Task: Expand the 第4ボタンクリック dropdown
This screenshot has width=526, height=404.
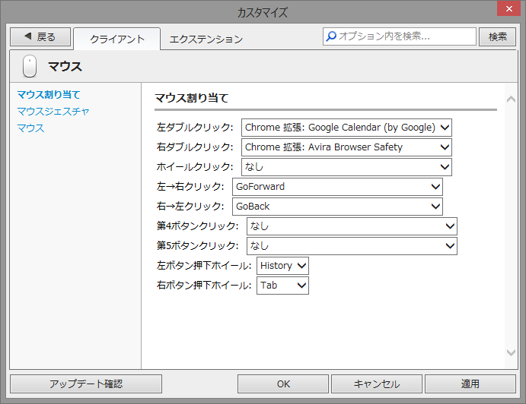Action: [352, 226]
